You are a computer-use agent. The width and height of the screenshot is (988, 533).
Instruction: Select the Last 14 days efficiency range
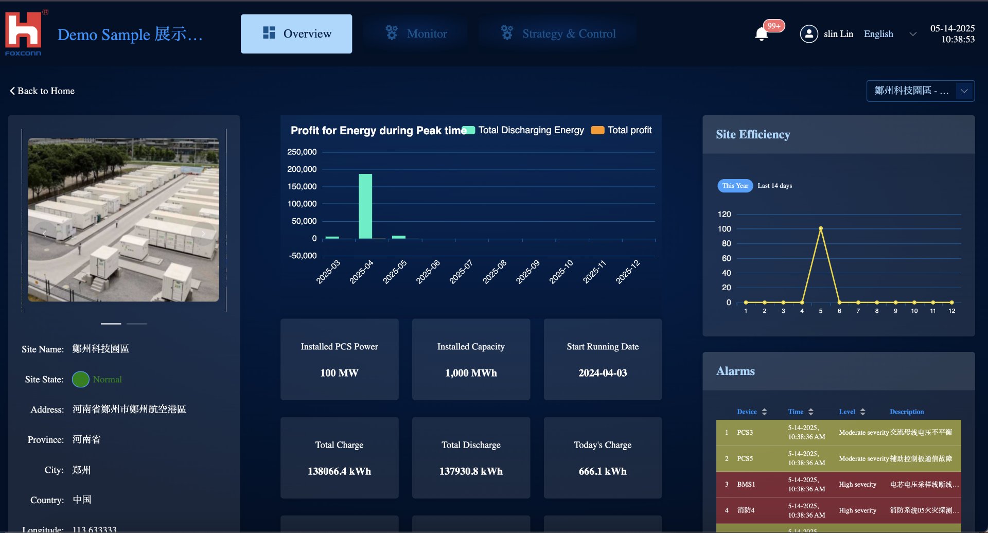tap(774, 186)
